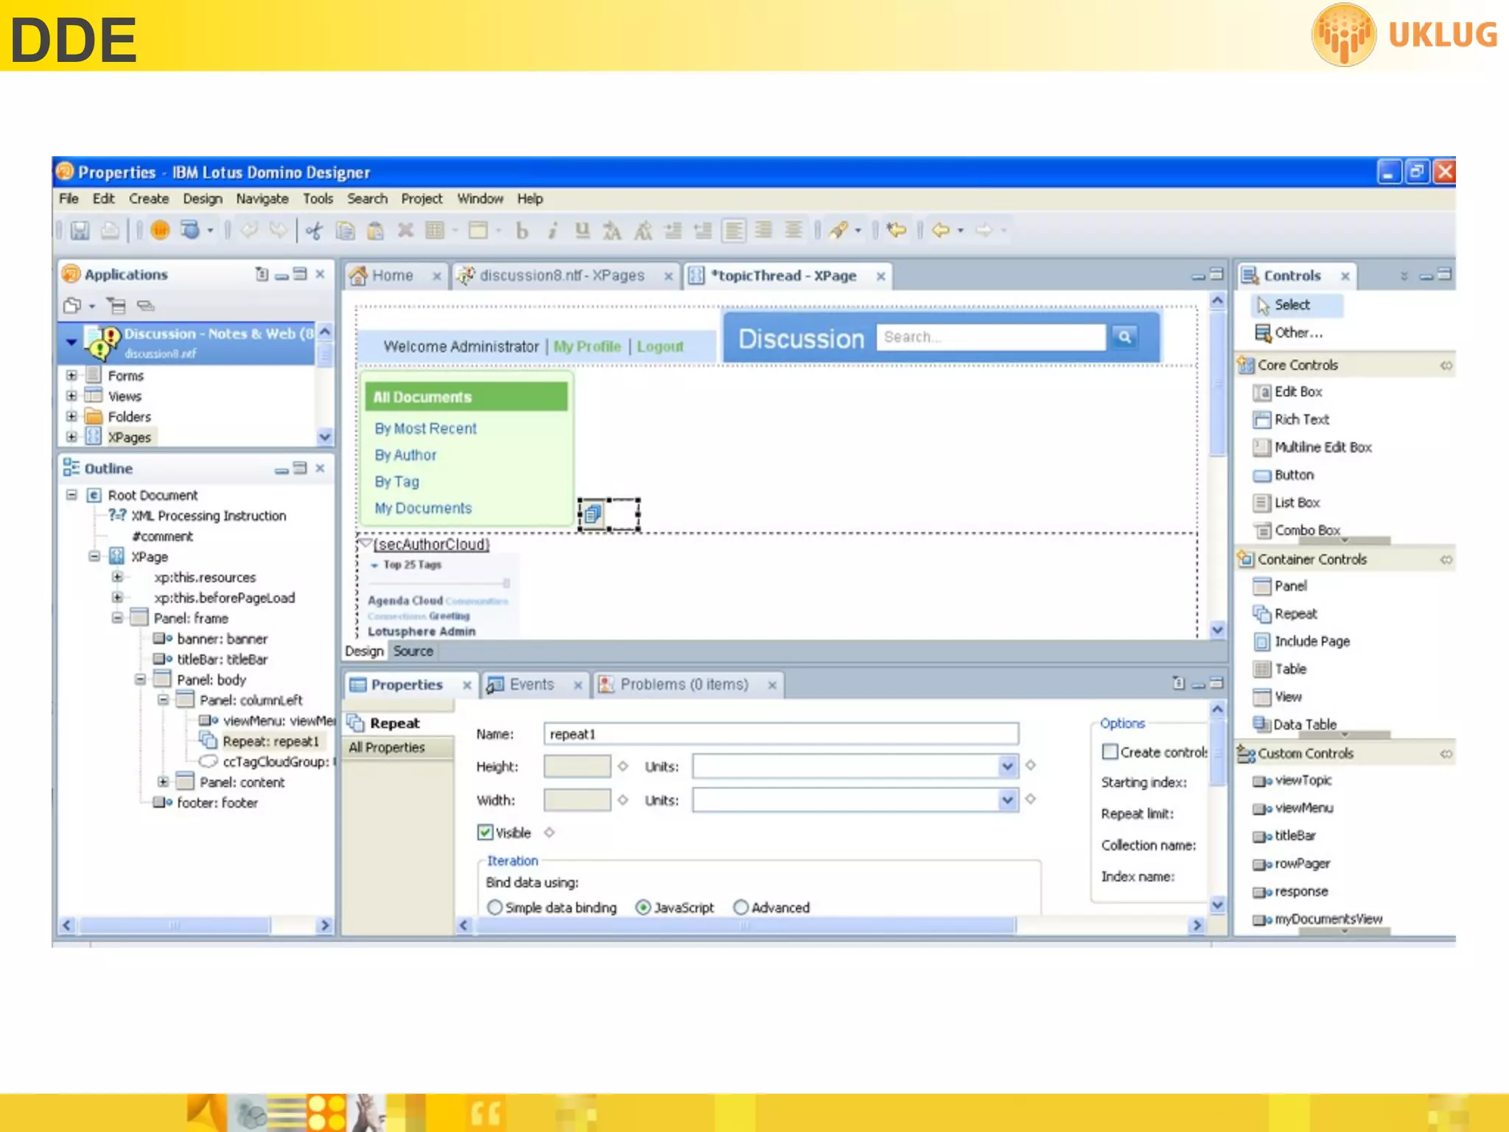Screen dimensions: 1509x1132
Task: Collapse the Panel: frame outline node
Action: point(117,618)
